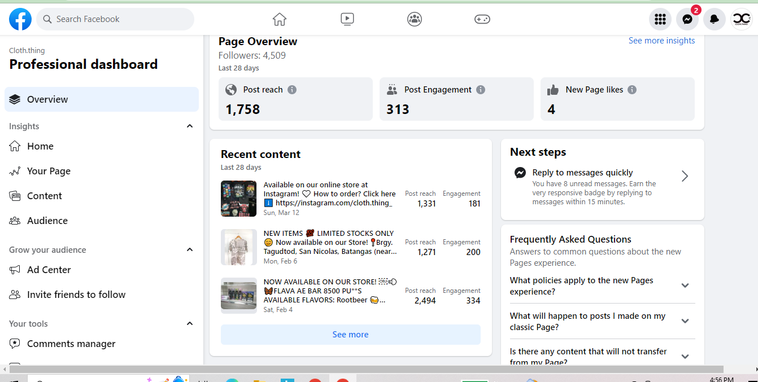Screen dimensions: 758x382
Task: Click the Post reach info icon
Action: point(292,90)
